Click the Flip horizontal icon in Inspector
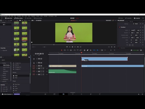 tap(130, 45)
